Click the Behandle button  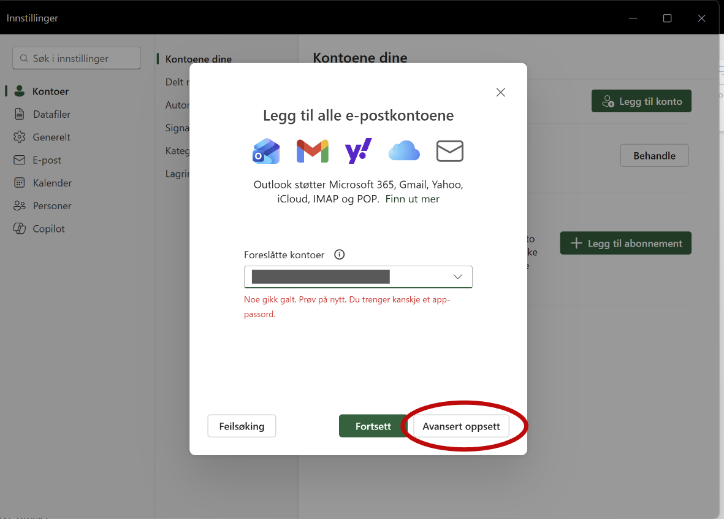(x=654, y=155)
